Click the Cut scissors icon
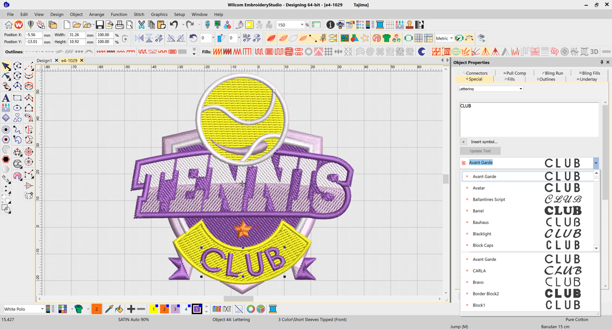The height and width of the screenshot is (329, 612). click(x=141, y=25)
